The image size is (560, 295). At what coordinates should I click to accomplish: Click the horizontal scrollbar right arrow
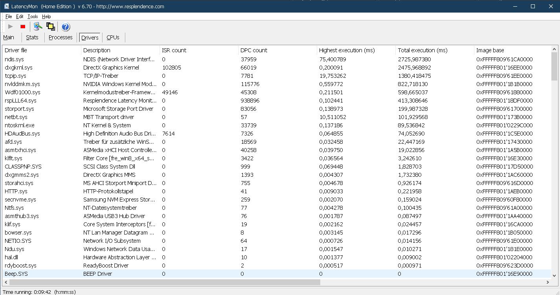[548, 282]
